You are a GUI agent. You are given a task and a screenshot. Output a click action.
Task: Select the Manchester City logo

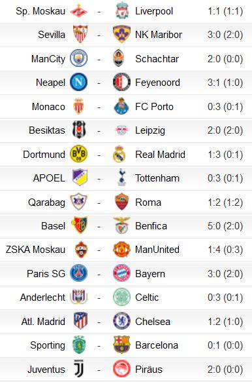pos(78,58)
